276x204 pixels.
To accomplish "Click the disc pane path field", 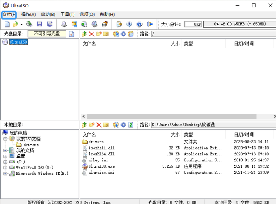I will tap(214, 34).
